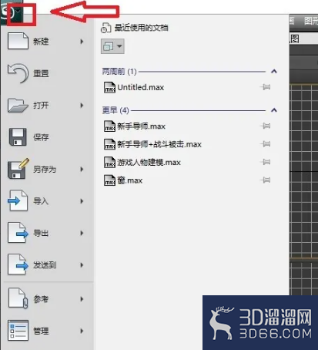Open recent file 游戏人物建模.max
Screen dimensions: 318x350
click(149, 162)
